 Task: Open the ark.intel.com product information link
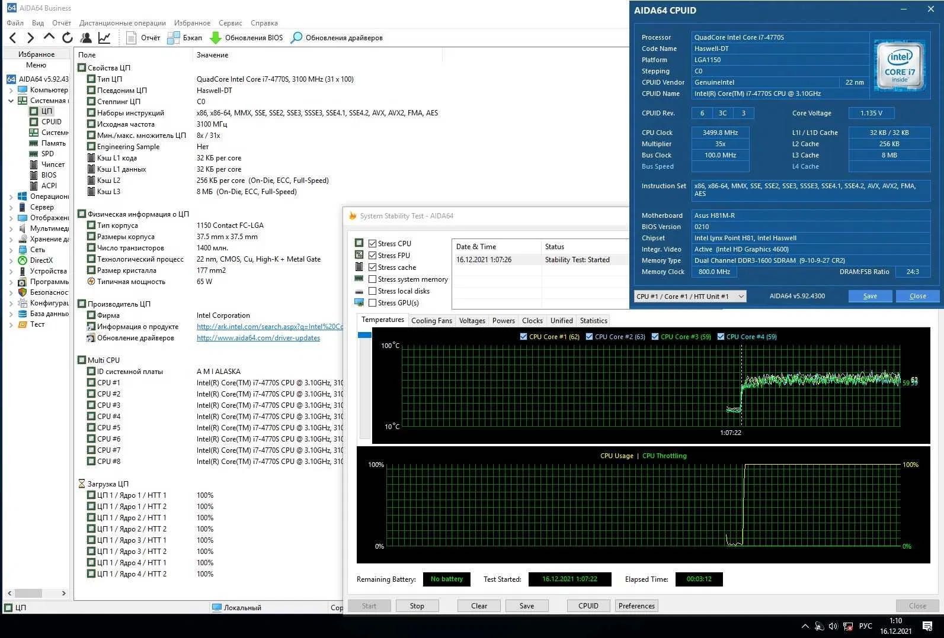tap(270, 327)
